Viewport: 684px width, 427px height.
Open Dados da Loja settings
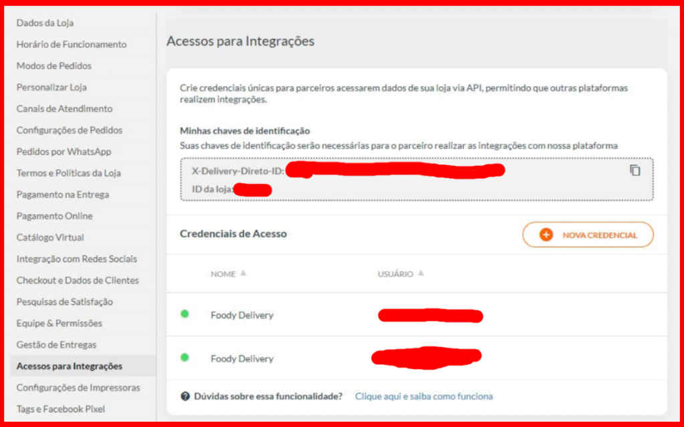point(45,23)
